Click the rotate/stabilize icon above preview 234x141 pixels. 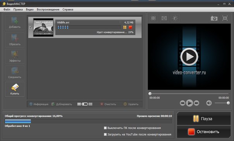pyautogui.click(x=164, y=18)
